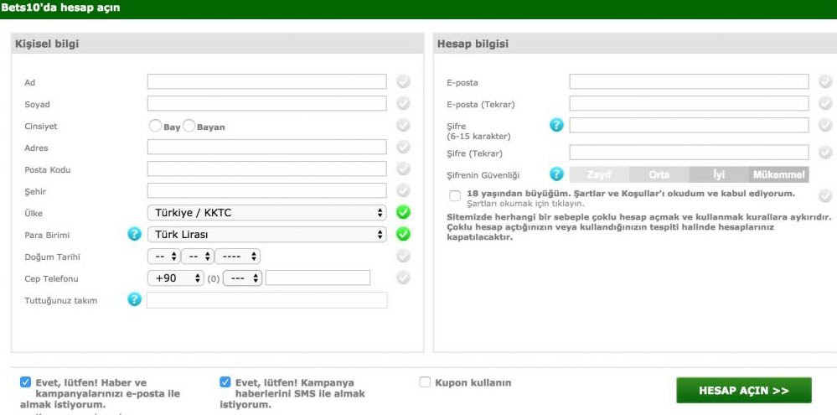Image resolution: width=837 pixels, height=415 pixels.
Task: Click grey validation check beside Soyad
Action: [x=403, y=104]
